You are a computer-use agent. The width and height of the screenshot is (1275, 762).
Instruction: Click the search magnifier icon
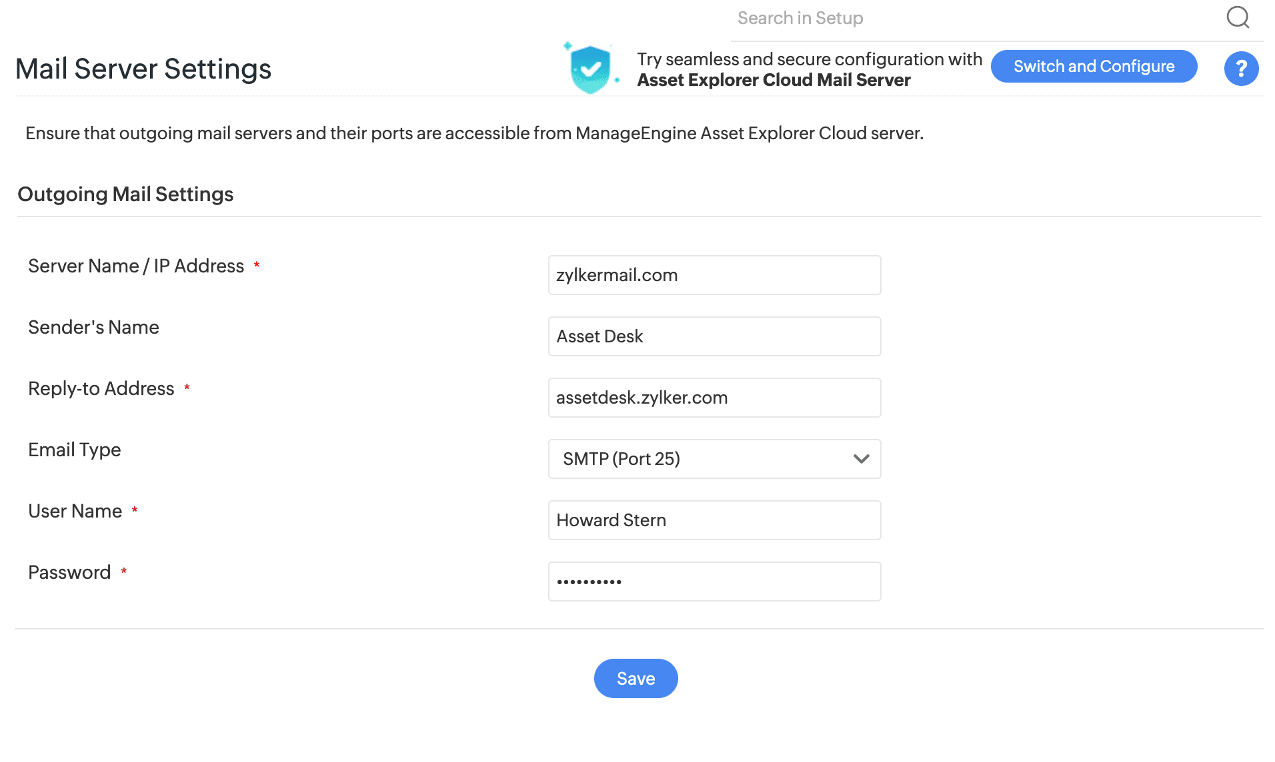[1238, 17]
